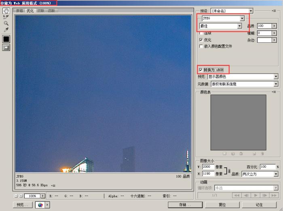Click the delete color icon under color table
The image size is (283, 211).
click(x=262, y=154)
